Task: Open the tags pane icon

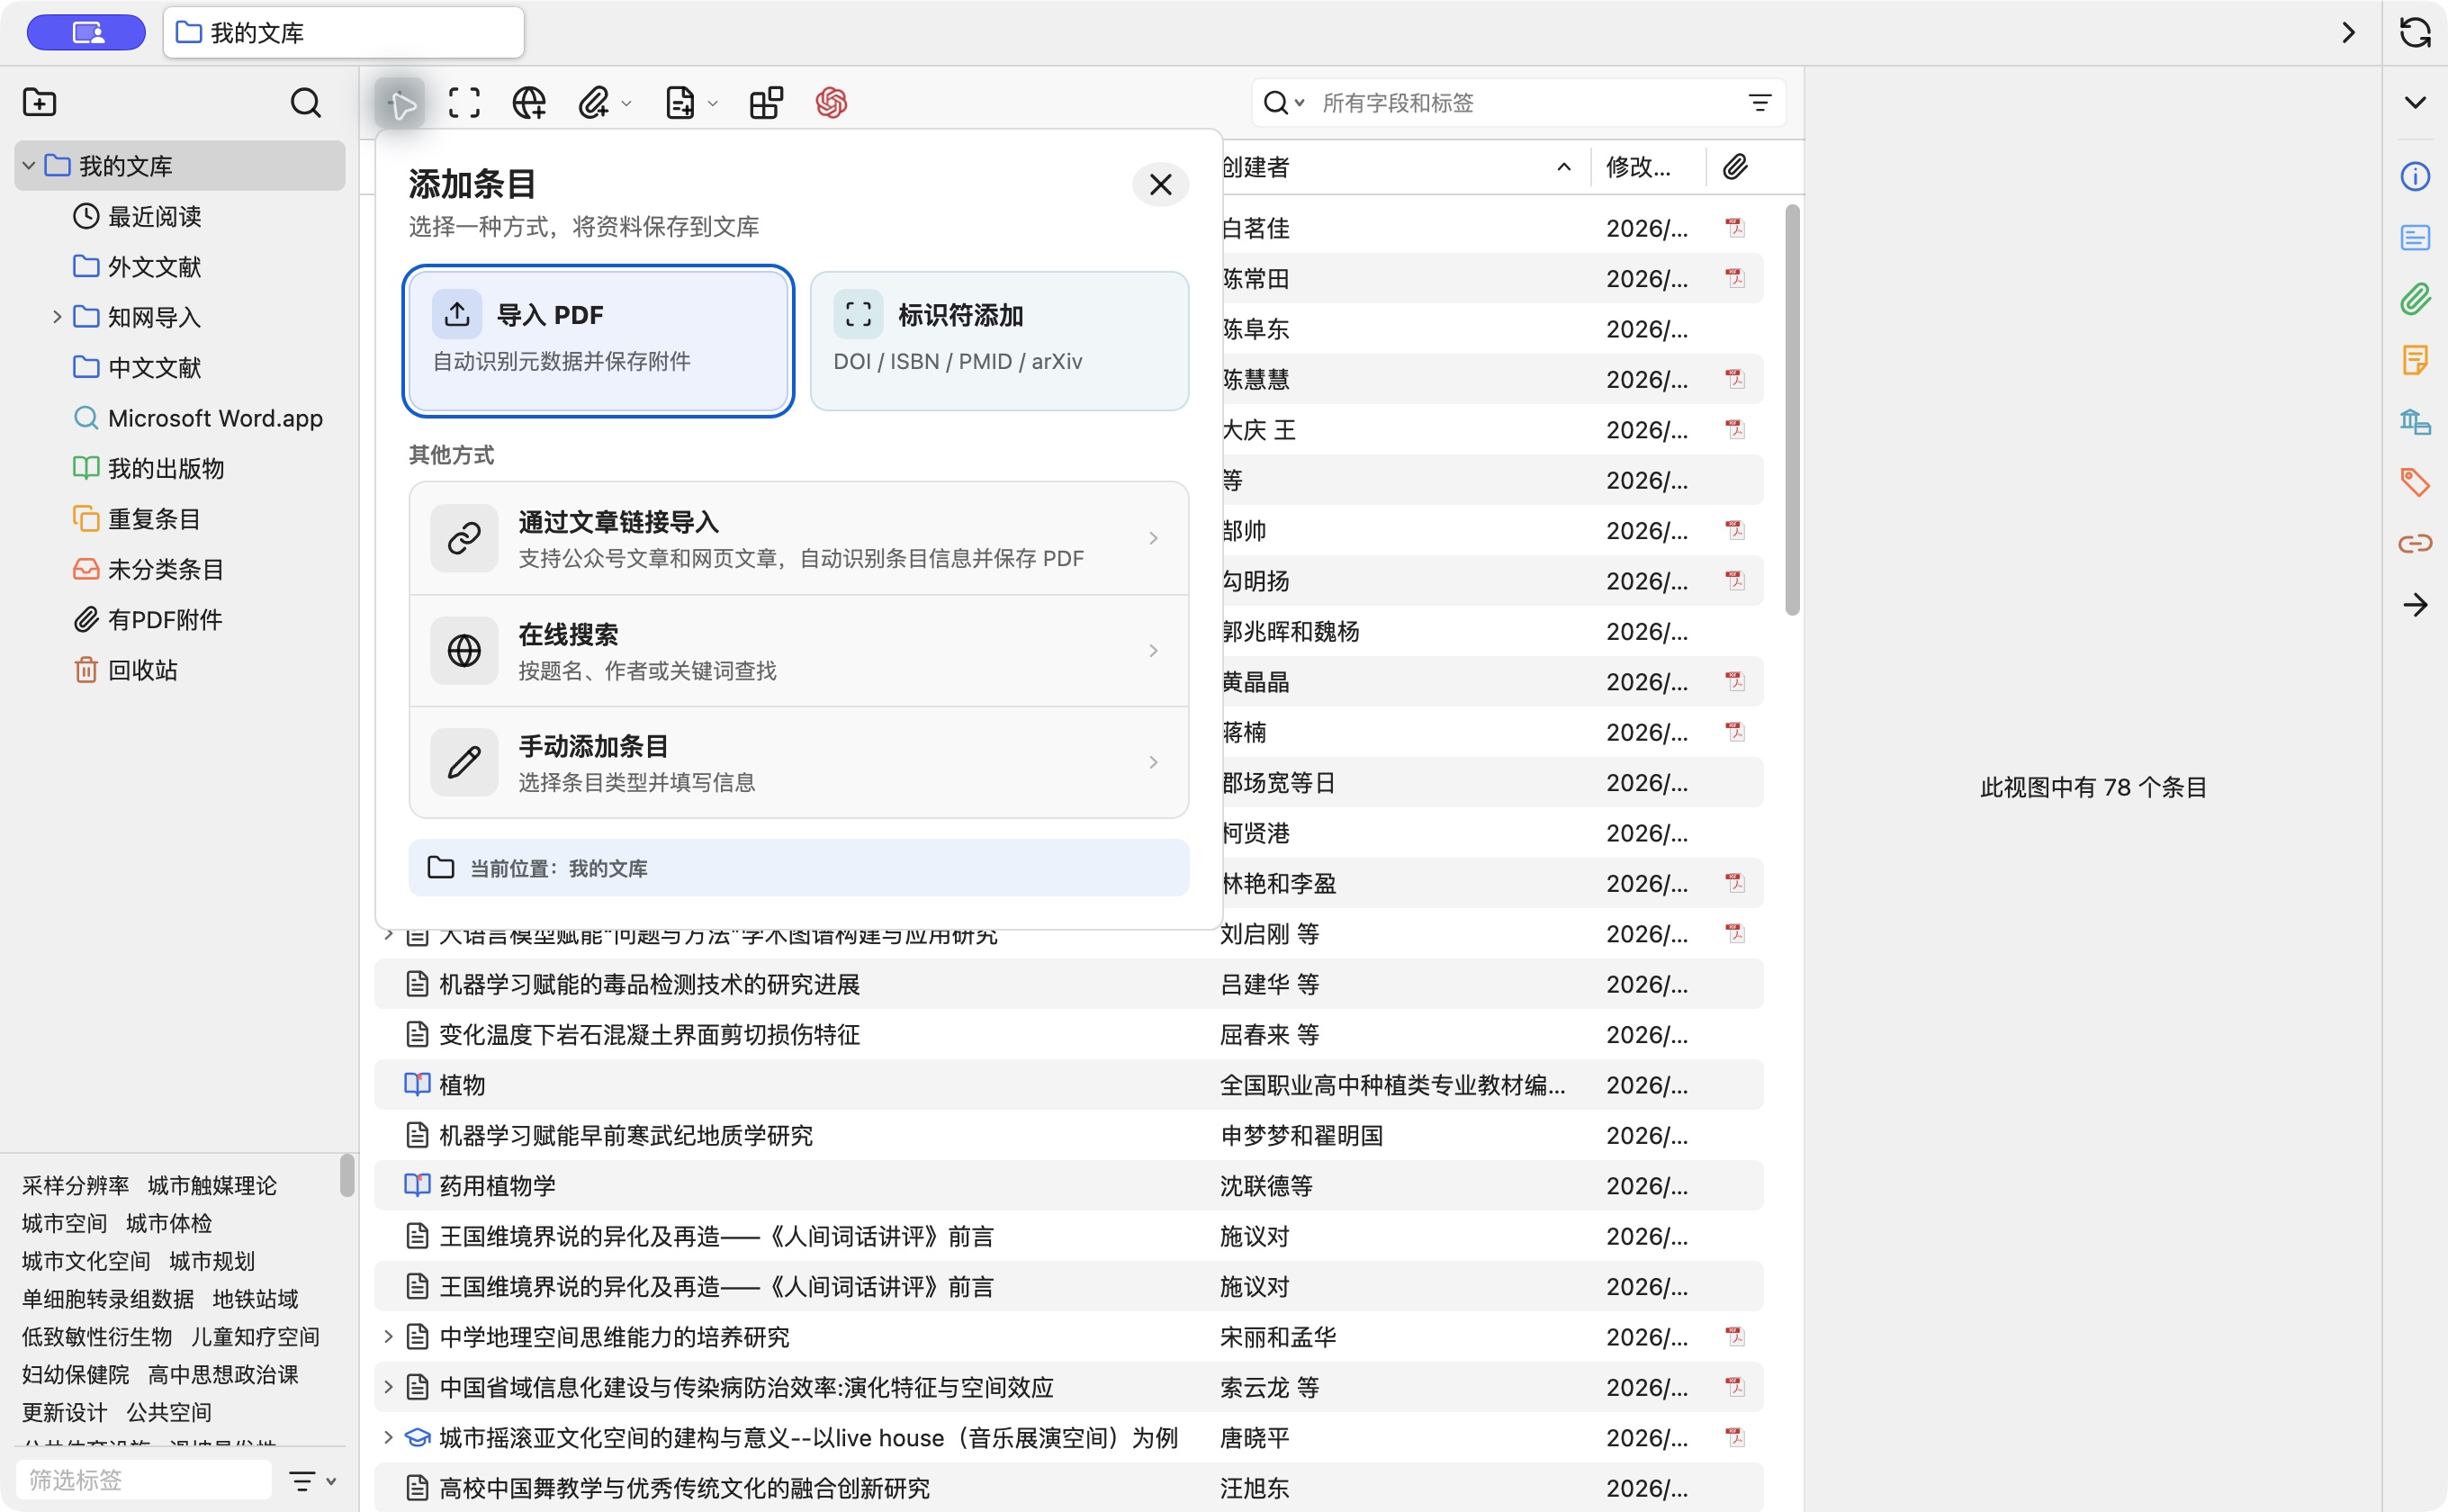Action: pyautogui.click(x=2415, y=483)
